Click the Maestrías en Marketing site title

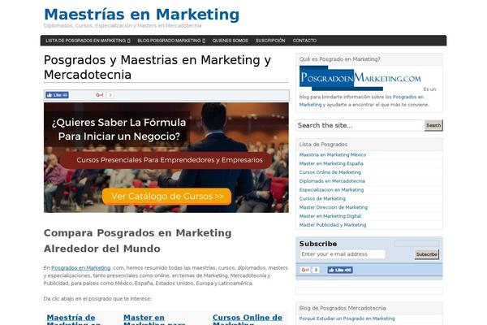point(141,15)
